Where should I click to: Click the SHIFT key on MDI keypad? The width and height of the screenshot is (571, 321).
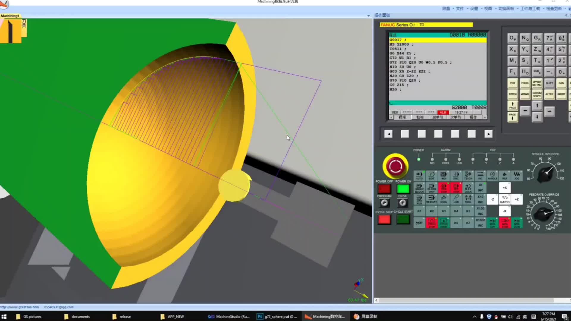click(x=549, y=83)
